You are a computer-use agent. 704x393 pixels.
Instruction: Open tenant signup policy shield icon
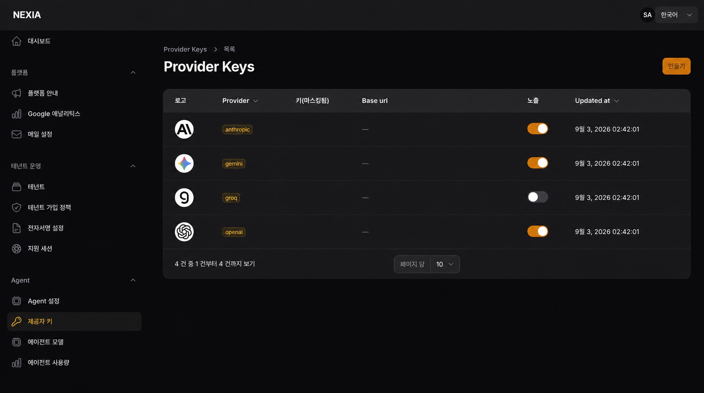point(16,207)
